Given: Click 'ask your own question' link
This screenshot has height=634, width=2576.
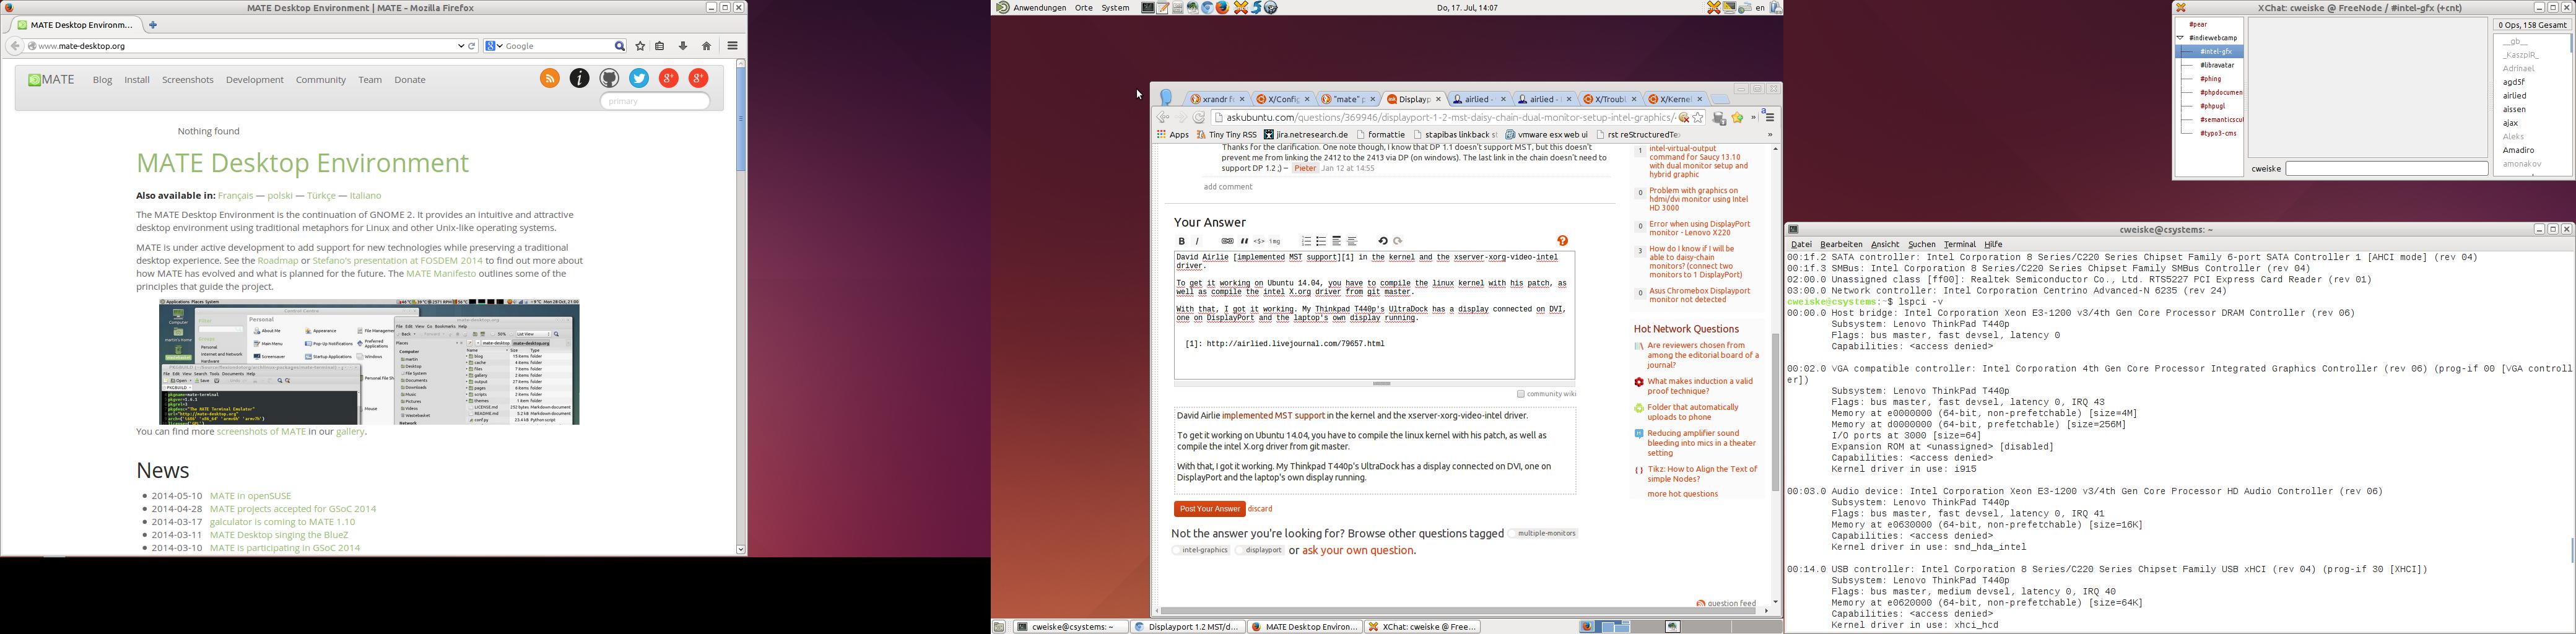Looking at the screenshot, I should (x=1359, y=551).
